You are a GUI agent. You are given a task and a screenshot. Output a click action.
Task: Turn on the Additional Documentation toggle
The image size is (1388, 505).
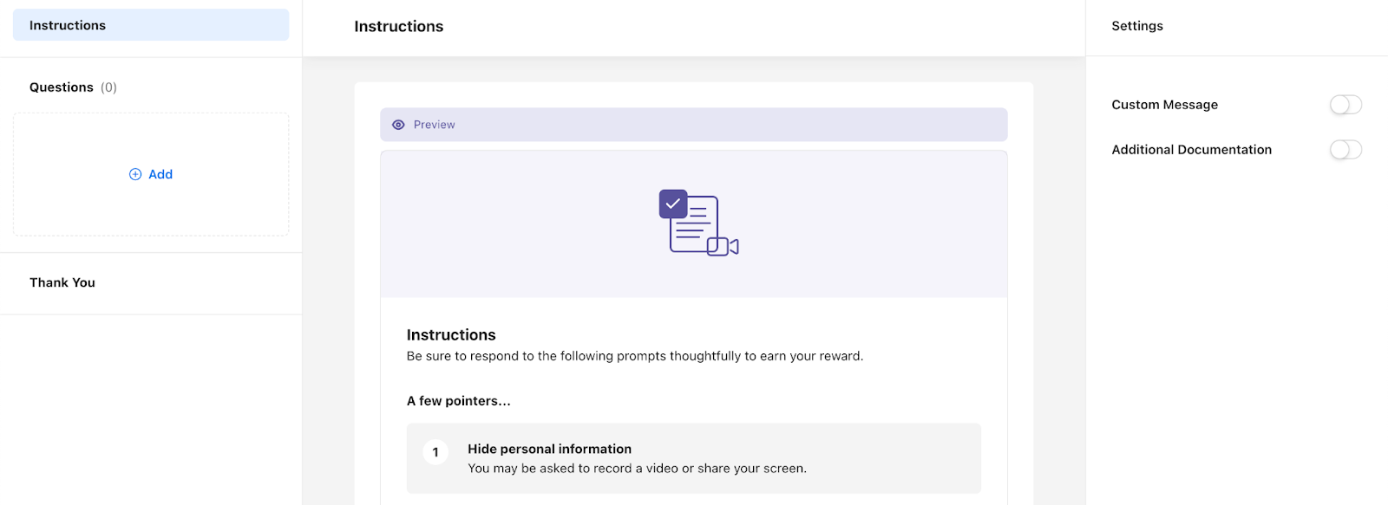point(1345,150)
